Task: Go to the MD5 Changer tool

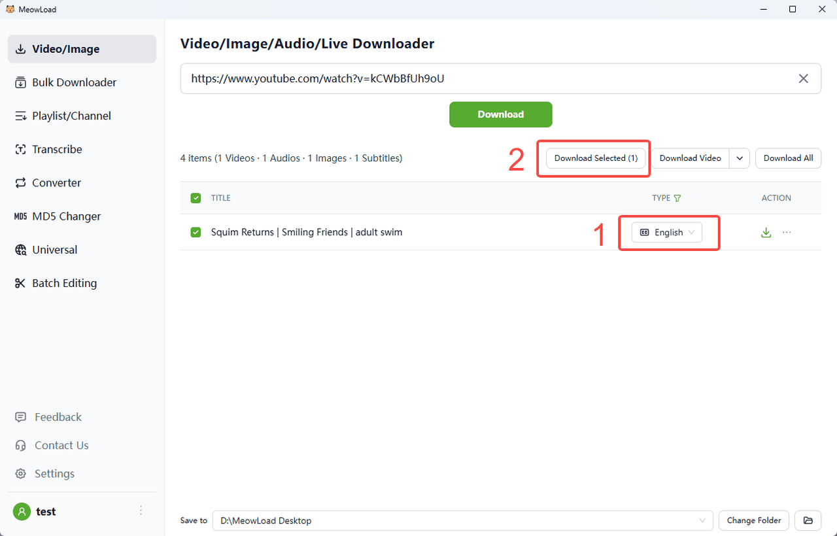Action: (66, 216)
